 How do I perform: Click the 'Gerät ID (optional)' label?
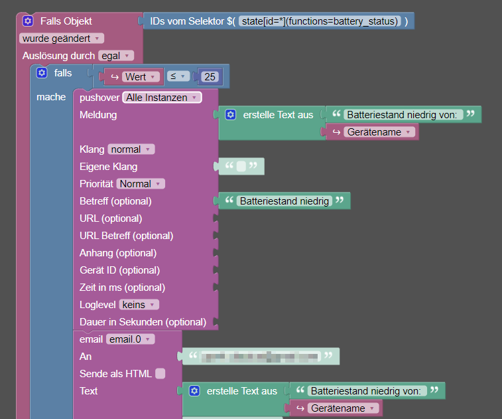point(120,270)
